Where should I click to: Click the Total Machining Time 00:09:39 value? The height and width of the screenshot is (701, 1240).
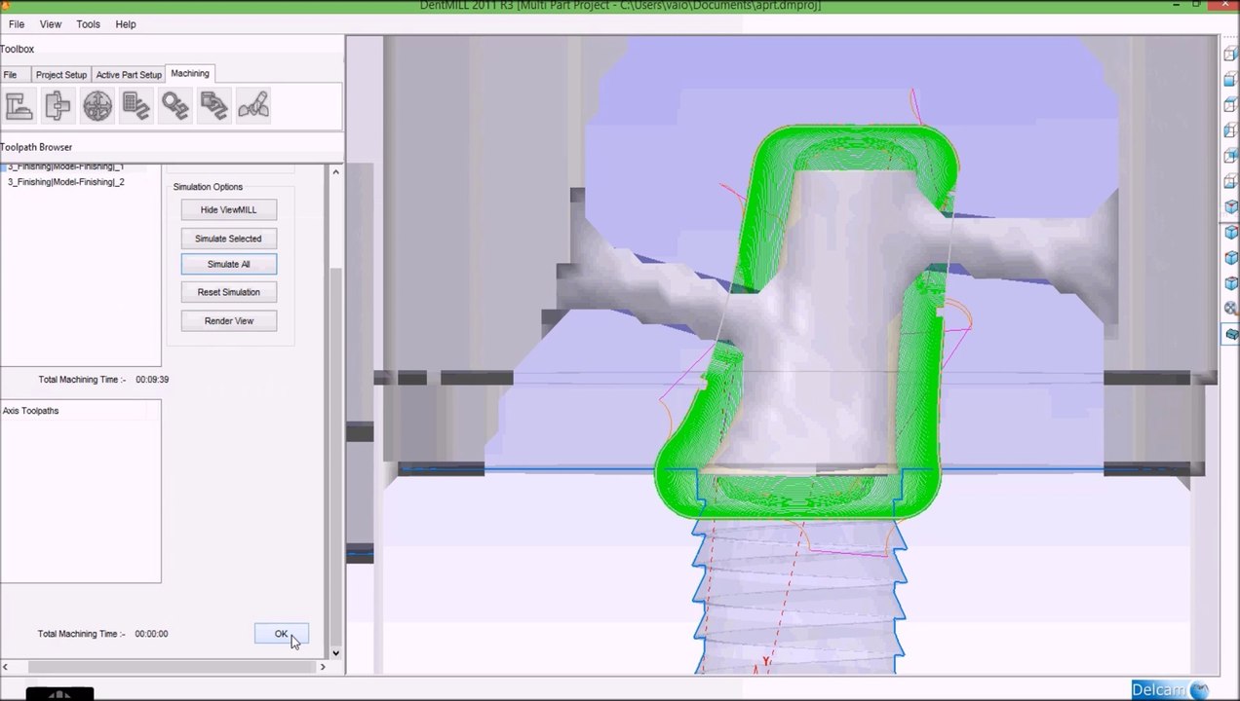(x=152, y=380)
